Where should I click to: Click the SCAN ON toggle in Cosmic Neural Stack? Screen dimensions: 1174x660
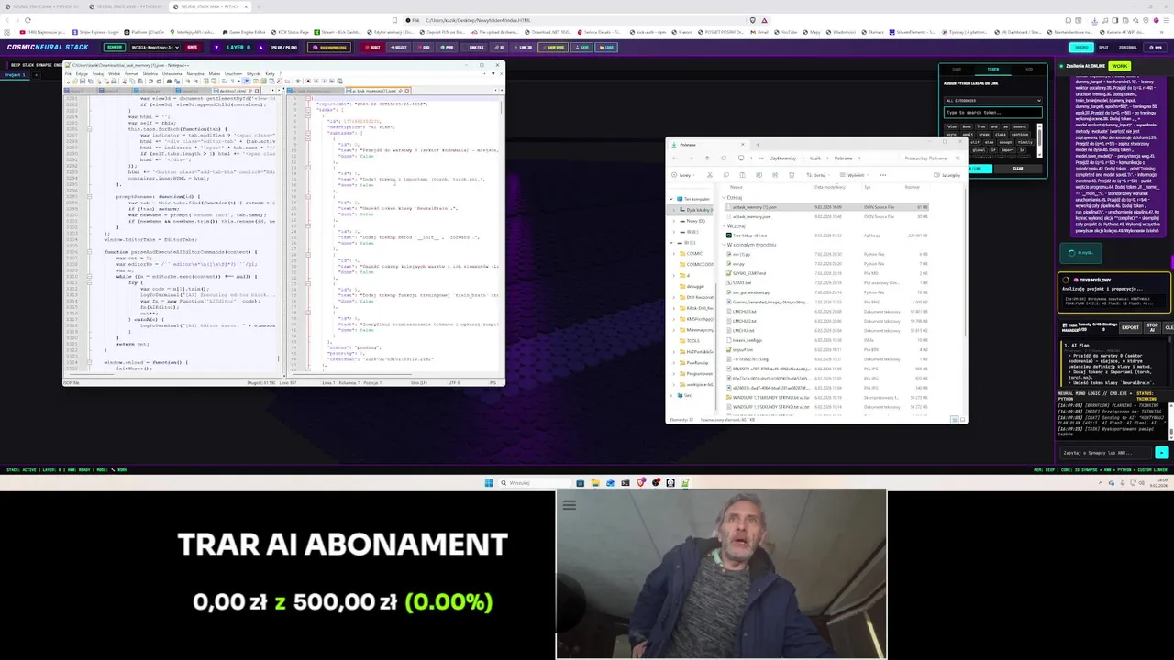tap(115, 47)
